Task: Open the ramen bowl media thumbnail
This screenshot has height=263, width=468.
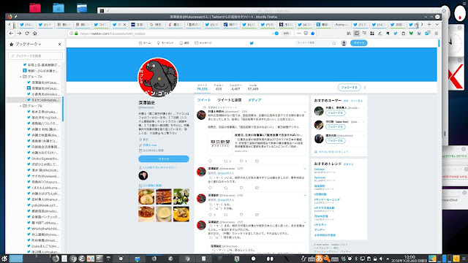Action: [146, 197]
